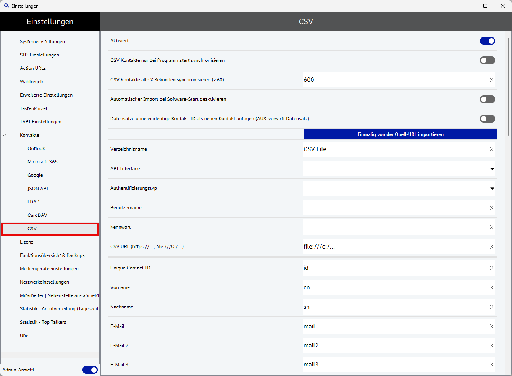Clear the Benutzername field with X
This screenshot has height=376, width=512.
point(491,208)
